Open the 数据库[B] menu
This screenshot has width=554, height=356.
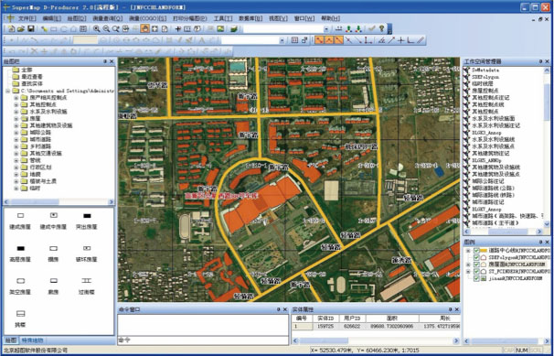pos(250,18)
